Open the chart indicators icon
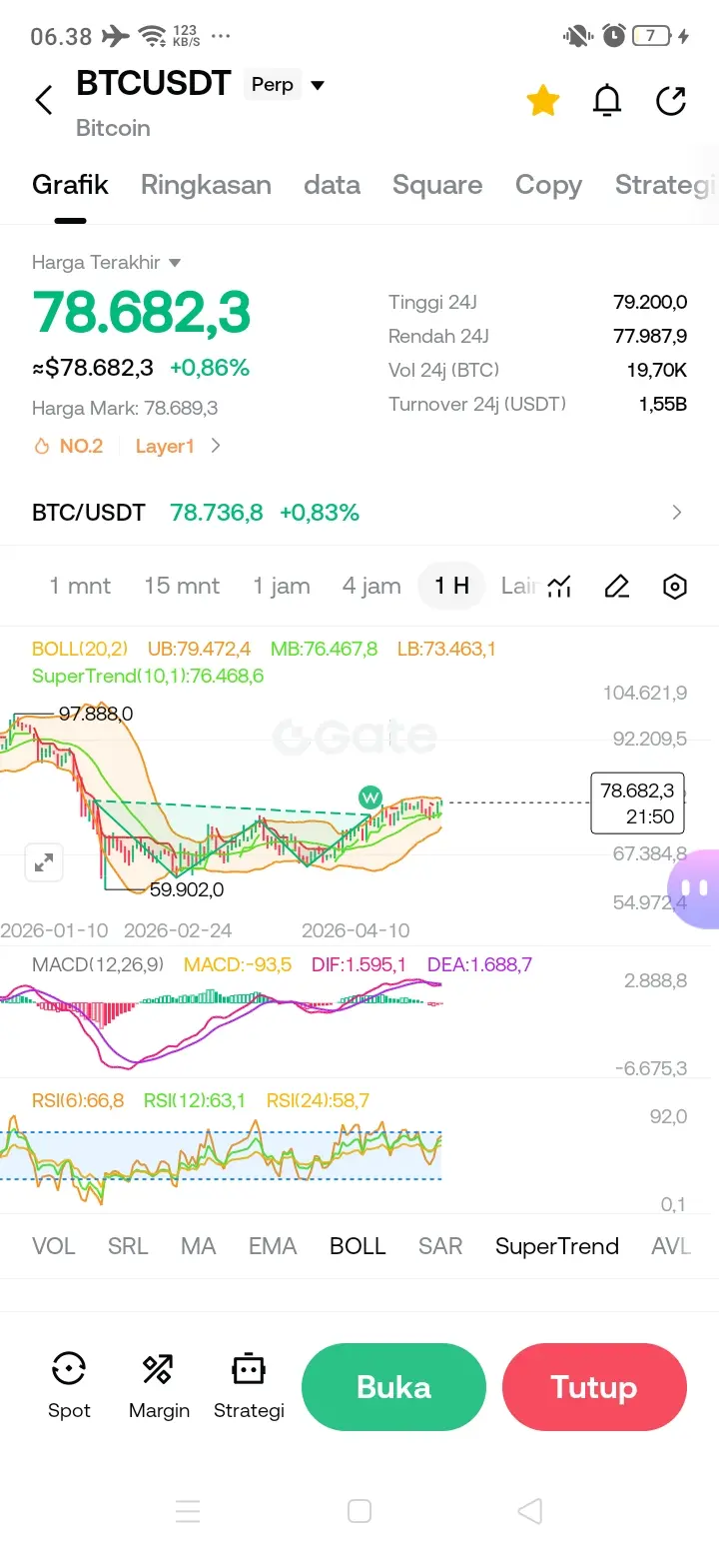Image resolution: width=719 pixels, height=1559 pixels. point(559,587)
